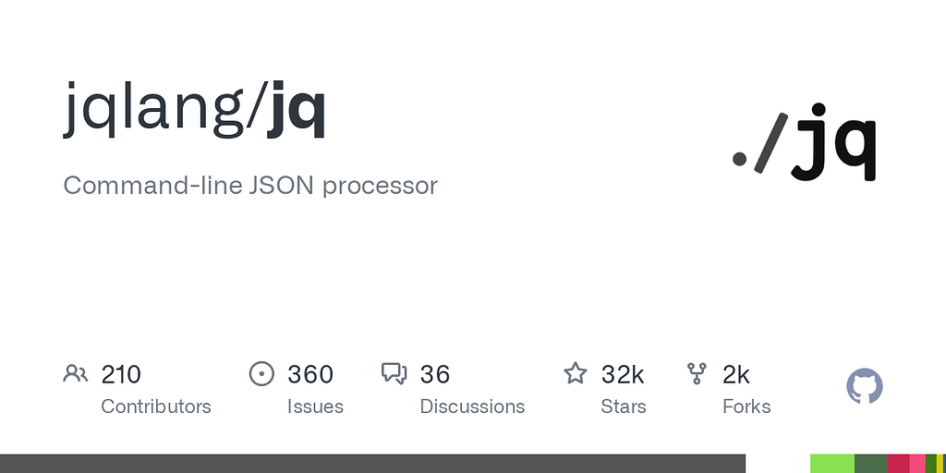Click the Discussions speech bubbles icon
This screenshot has width=946, height=473.
point(394,374)
